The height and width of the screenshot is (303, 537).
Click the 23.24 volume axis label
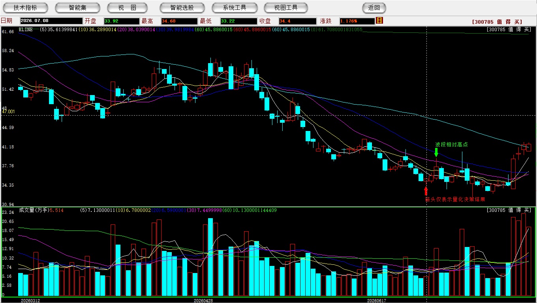coord(8,212)
